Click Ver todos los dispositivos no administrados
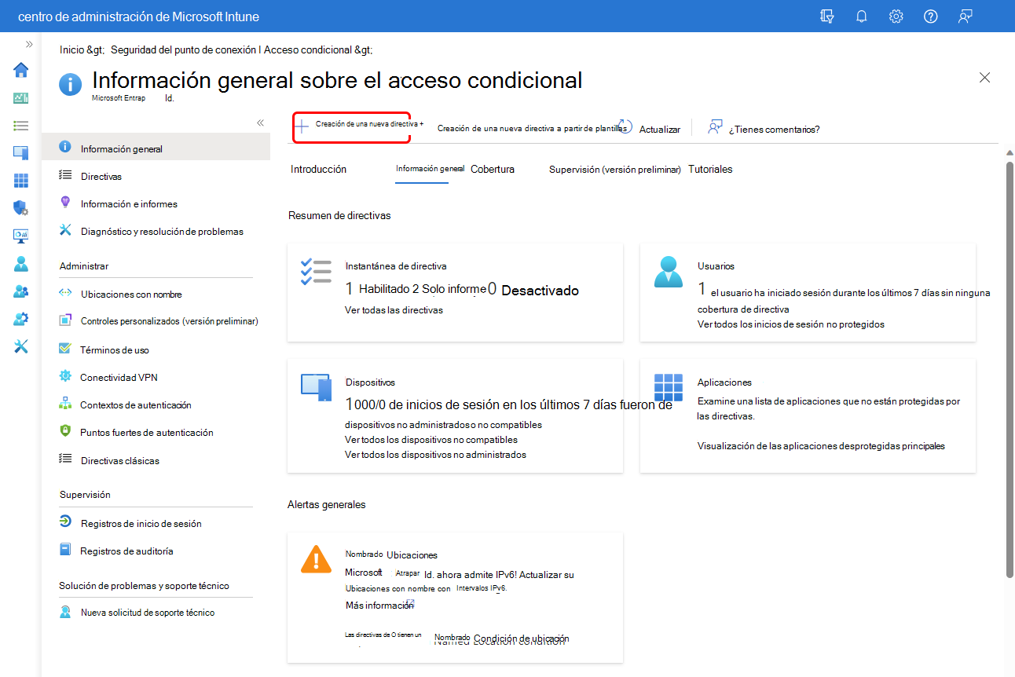 pos(436,454)
